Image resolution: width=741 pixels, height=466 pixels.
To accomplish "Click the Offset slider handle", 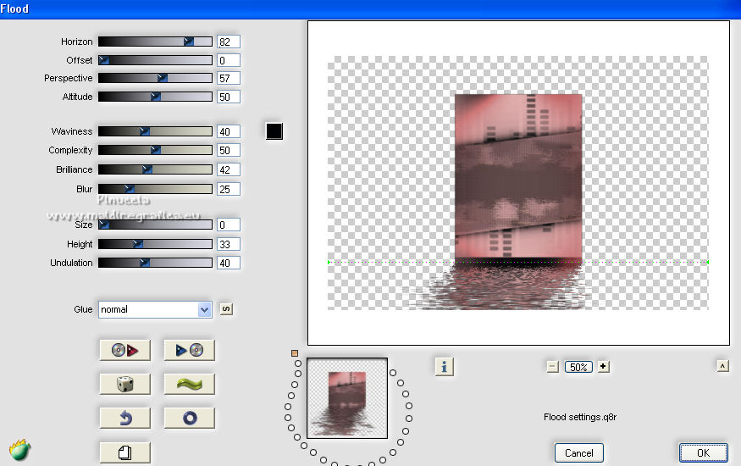I will (x=104, y=60).
